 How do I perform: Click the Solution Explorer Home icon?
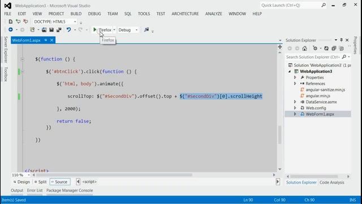point(304,48)
